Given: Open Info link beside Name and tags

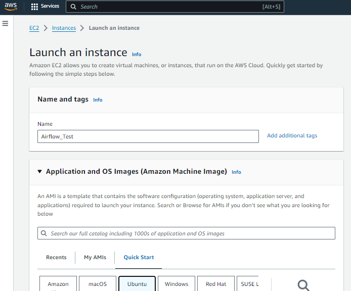Looking at the screenshot, I should click(98, 100).
